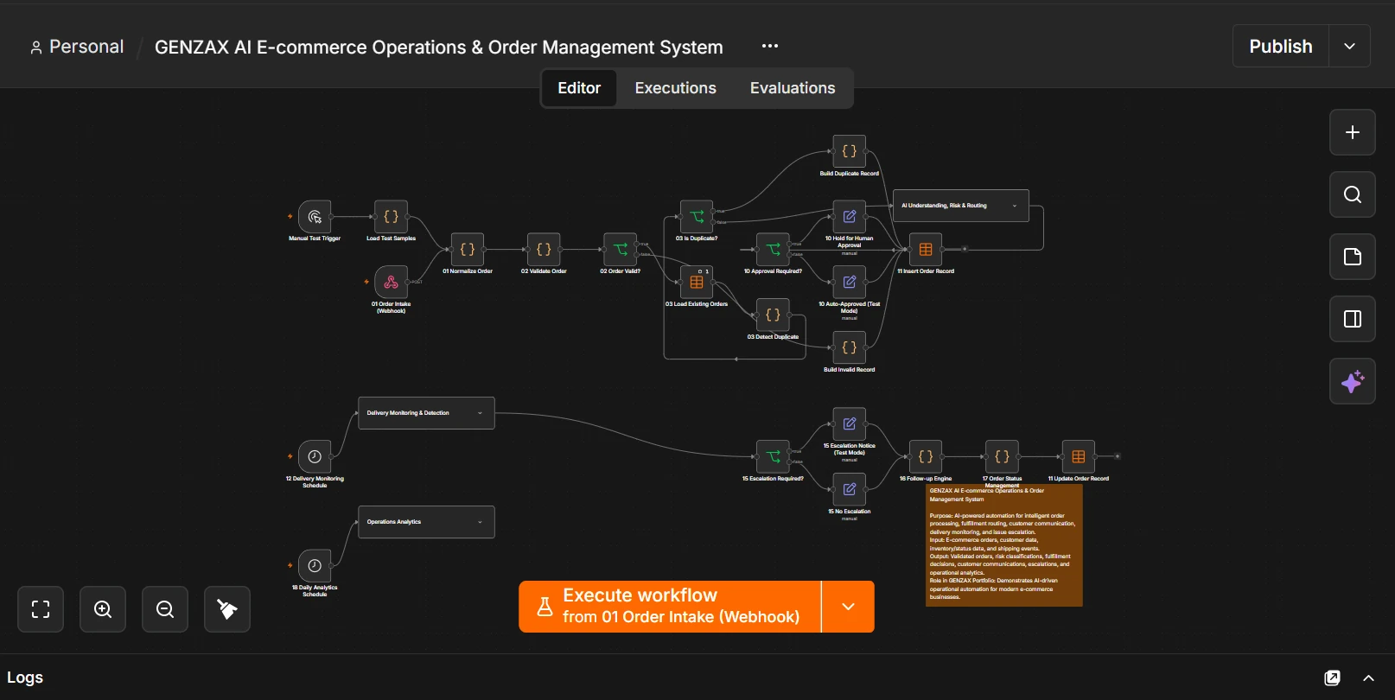Click the Publish button
The height and width of the screenshot is (700, 1395).
coord(1281,47)
